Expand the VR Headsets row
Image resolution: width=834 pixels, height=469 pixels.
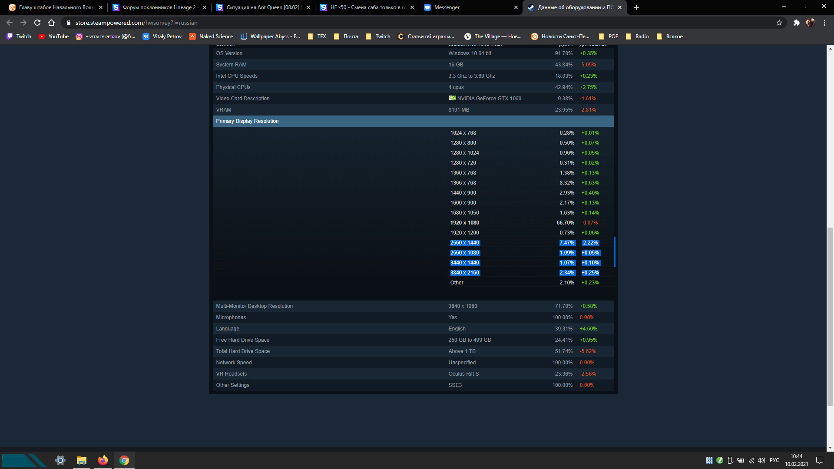pos(231,374)
